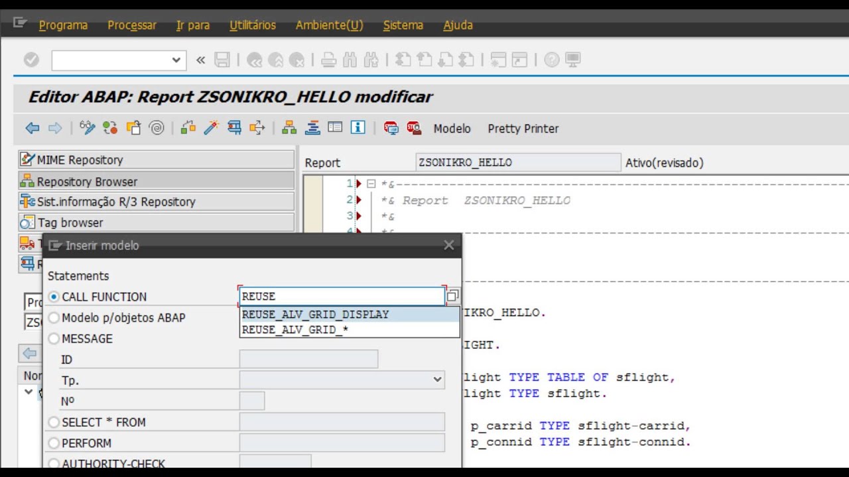849x477 pixels.
Task: Select the SELECT * FROM radio button
Action: tap(54, 422)
